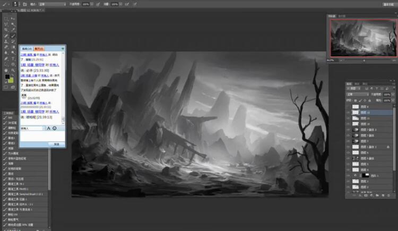This screenshot has height=231, width=398.
Task: Switch to the 路径 (Paths) tab
Action: coord(365,83)
